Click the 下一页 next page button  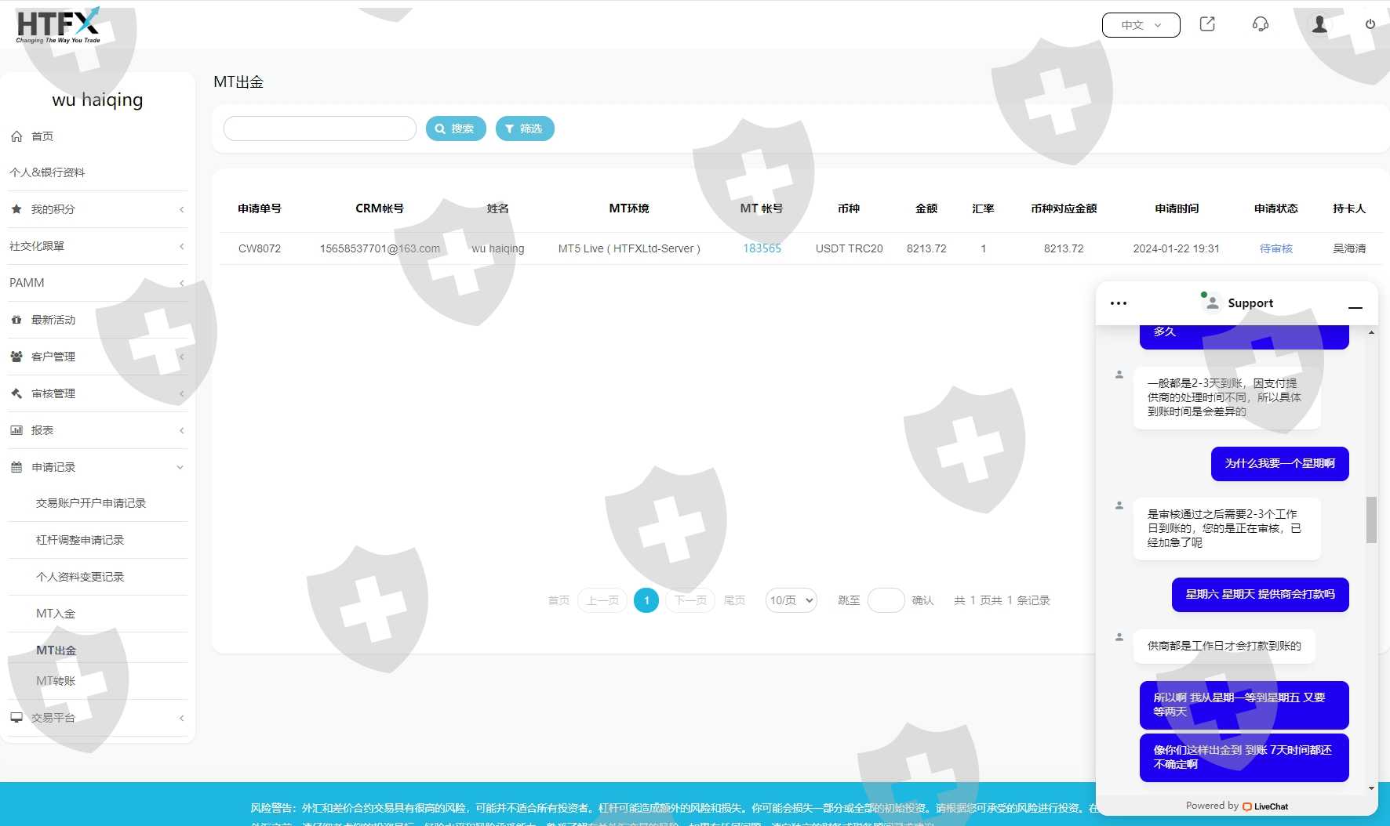690,600
